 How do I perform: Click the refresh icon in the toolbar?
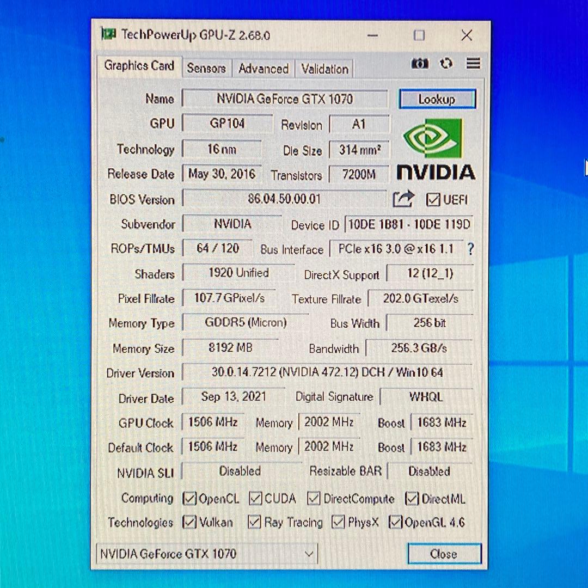click(x=446, y=63)
